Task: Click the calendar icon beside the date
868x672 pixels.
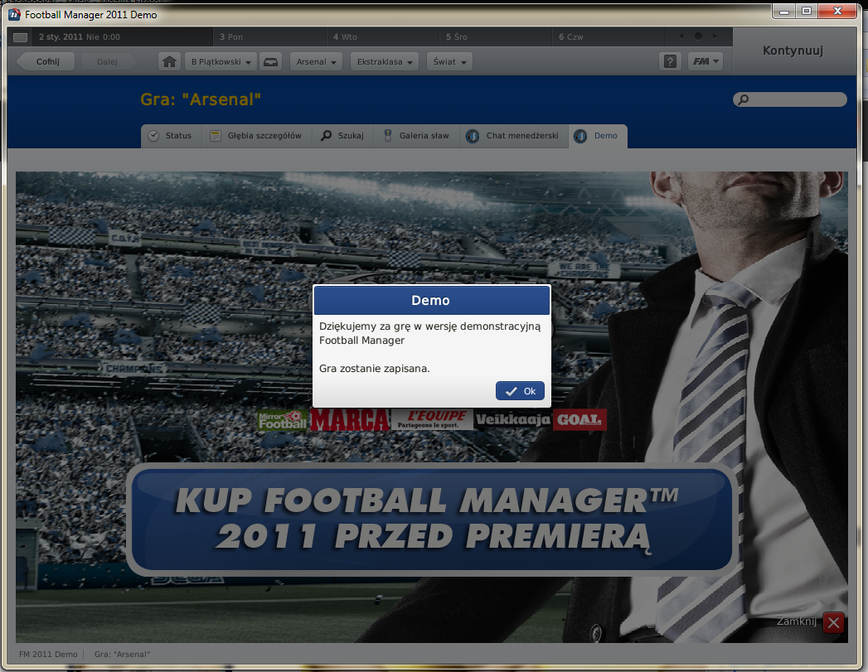Action: click(20, 37)
